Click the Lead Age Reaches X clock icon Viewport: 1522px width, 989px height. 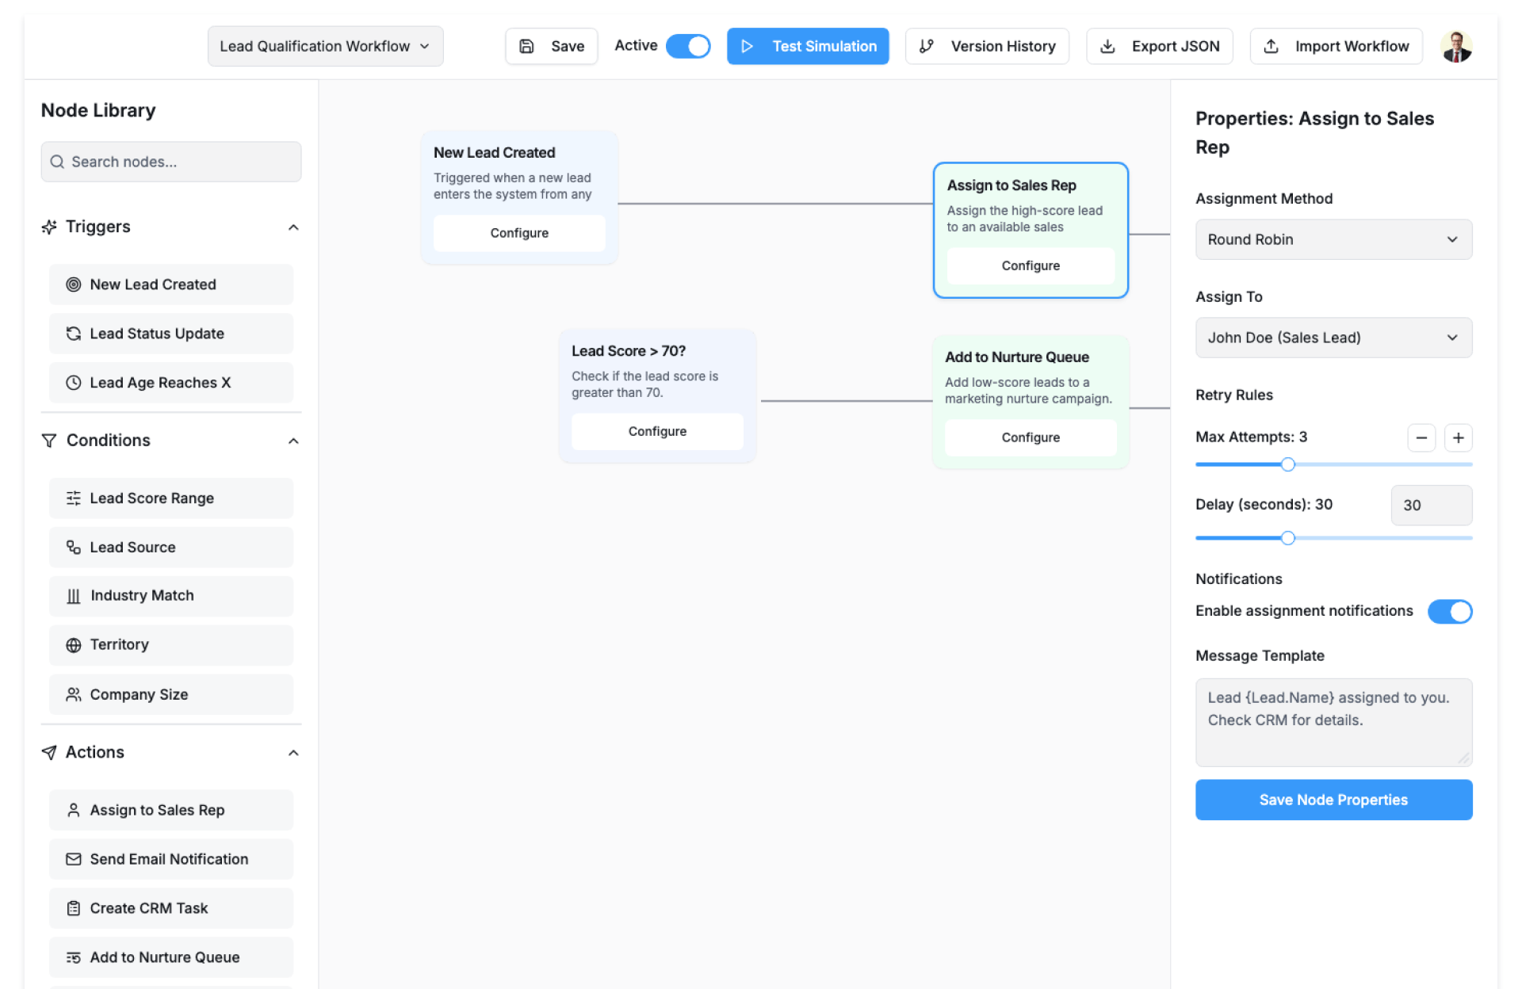point(73,383)
